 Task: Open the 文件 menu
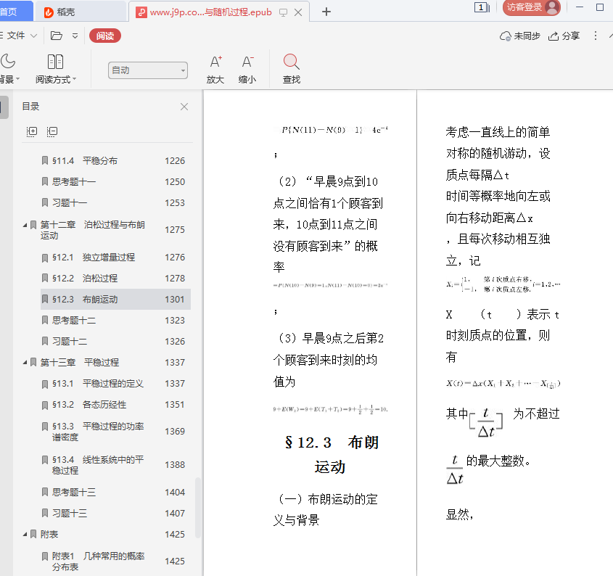(15, 36)
